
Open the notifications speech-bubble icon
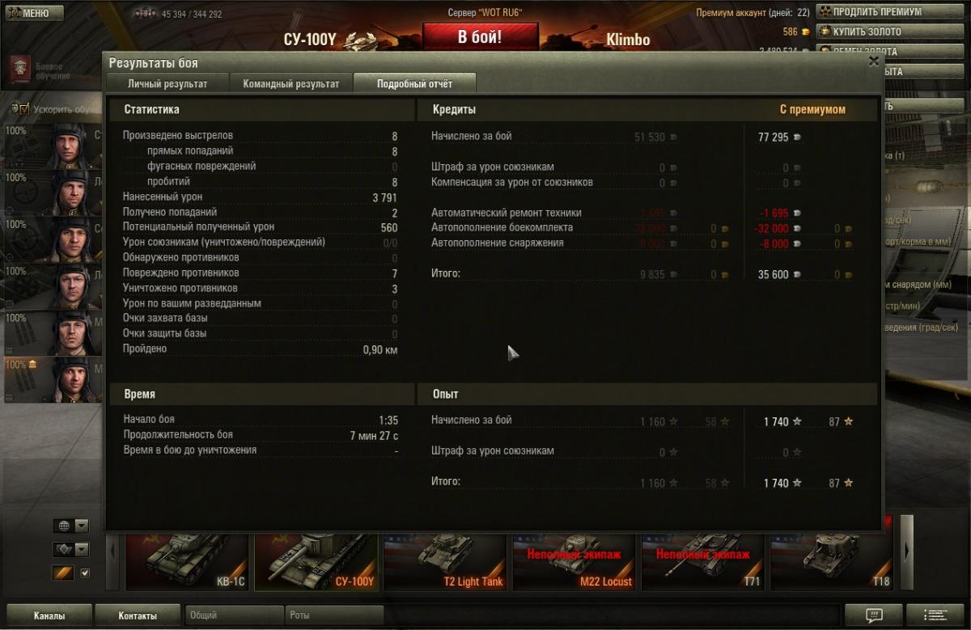pyautogui.click(x=873, y=615)
